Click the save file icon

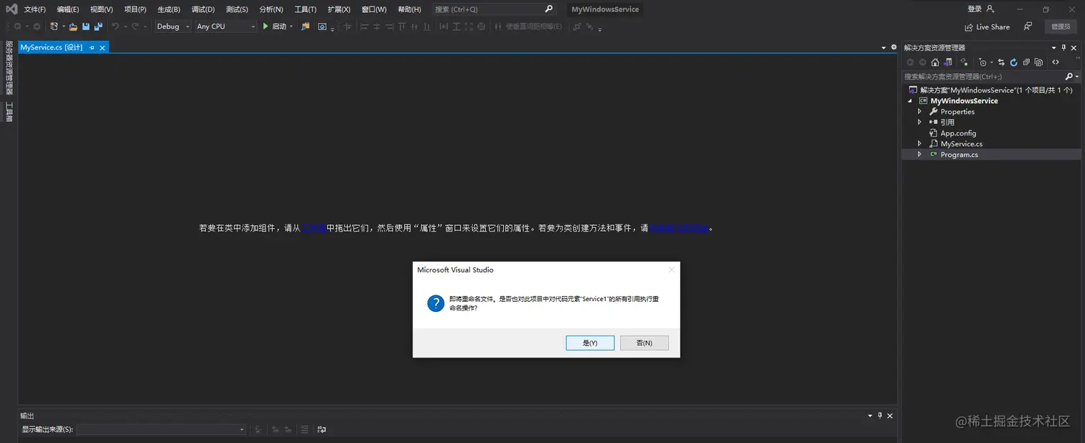85,27
